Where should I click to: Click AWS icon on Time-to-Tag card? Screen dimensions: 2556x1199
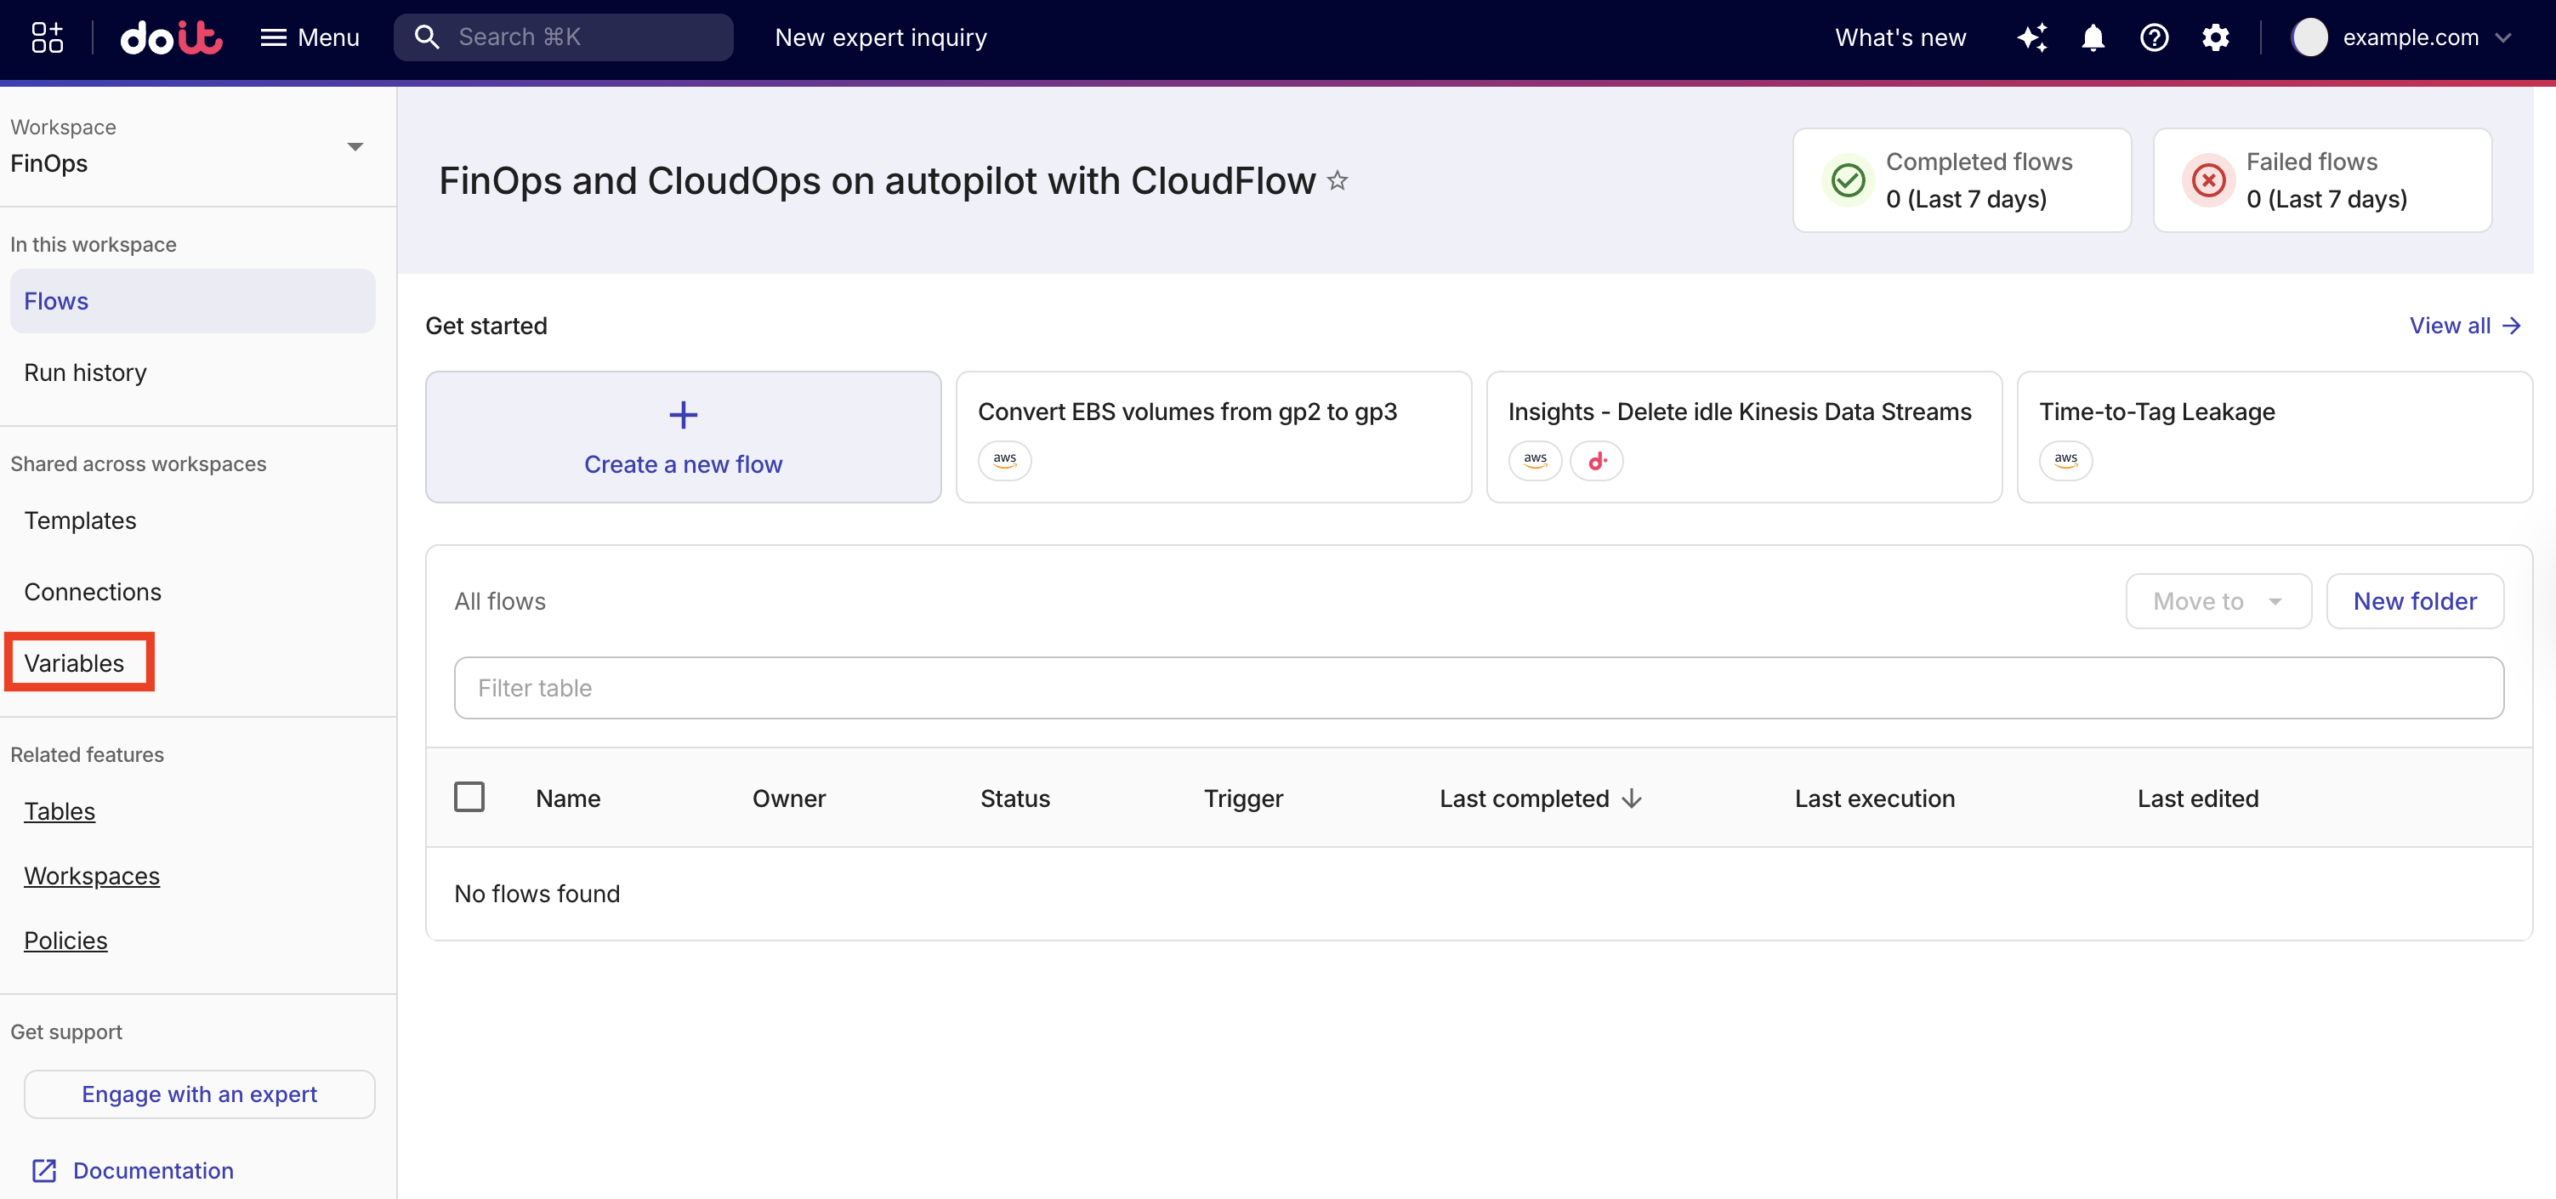click(2066, 461)
